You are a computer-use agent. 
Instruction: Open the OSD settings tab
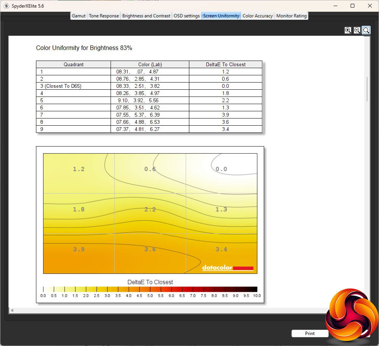(187, 16)
